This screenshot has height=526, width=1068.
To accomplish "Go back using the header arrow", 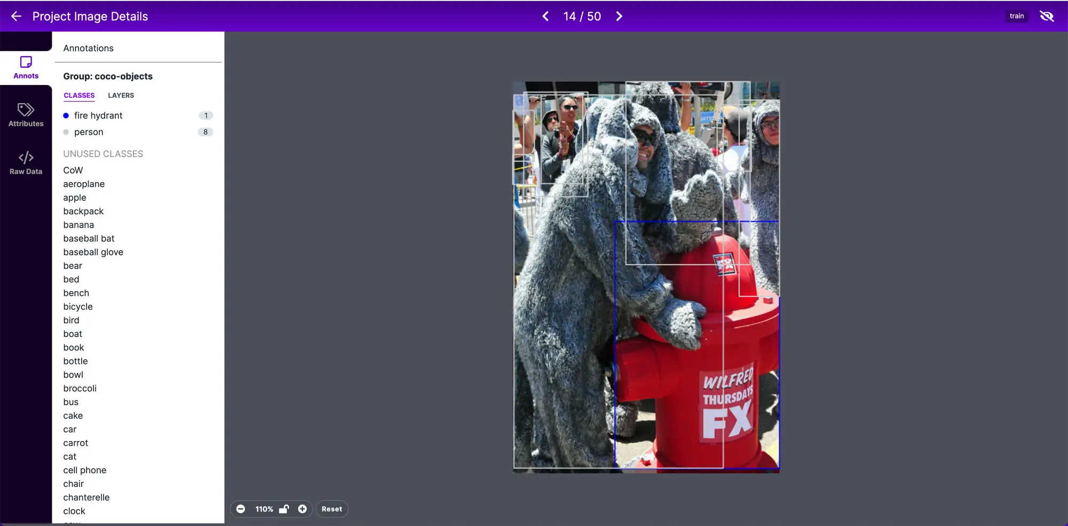I will click(16, 17).
